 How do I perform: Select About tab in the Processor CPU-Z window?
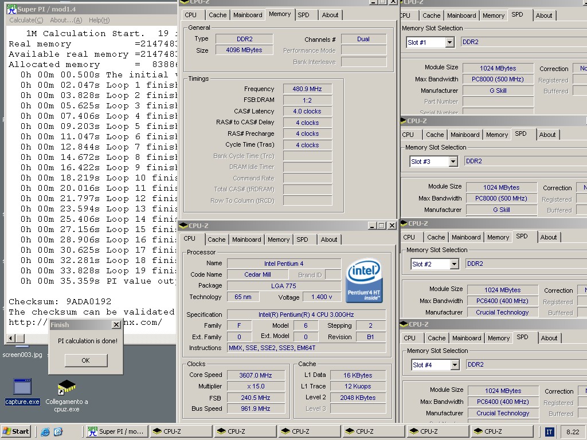[x=329, y=239]
